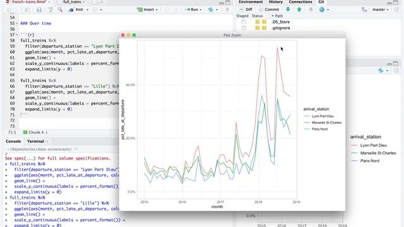Click the status icon beside .gitignore

pos(261,28)
